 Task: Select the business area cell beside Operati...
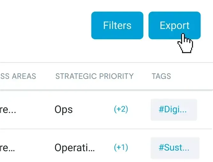(8, 148)
